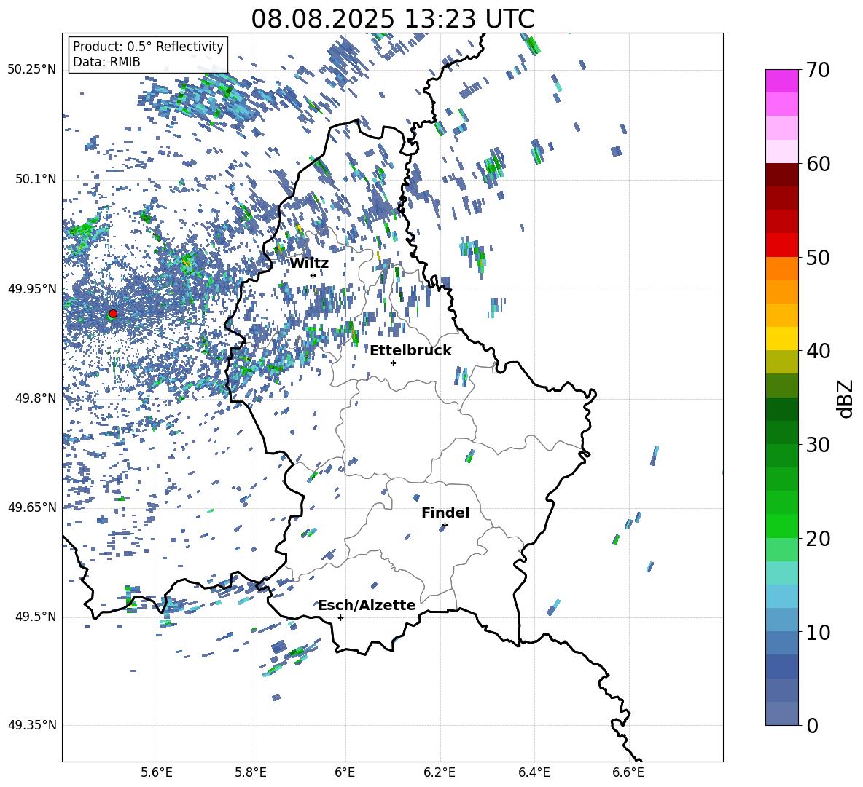This screenshot has height=787, width=863.
Task: Click the Ettelbruck city label
Action: pyautogui.click(x=410, y=351)
